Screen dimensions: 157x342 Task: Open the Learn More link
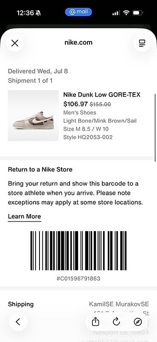[x=24, y=217]
